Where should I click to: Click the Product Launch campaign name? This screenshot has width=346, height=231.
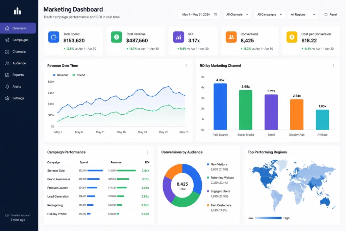coord(57,188)
